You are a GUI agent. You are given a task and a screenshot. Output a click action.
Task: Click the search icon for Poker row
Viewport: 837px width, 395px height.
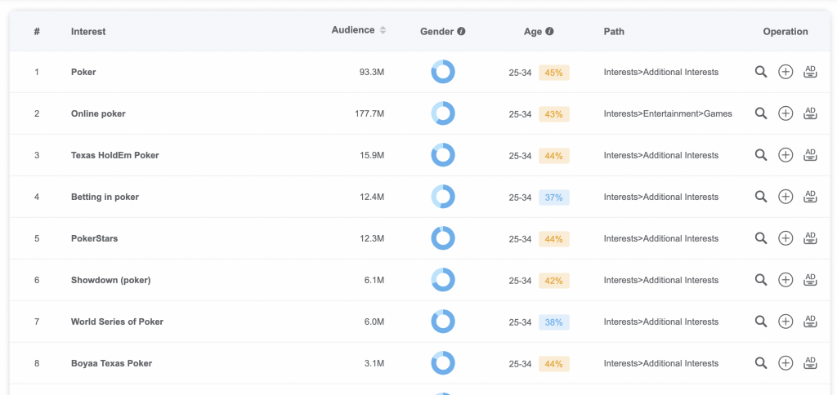761,72
